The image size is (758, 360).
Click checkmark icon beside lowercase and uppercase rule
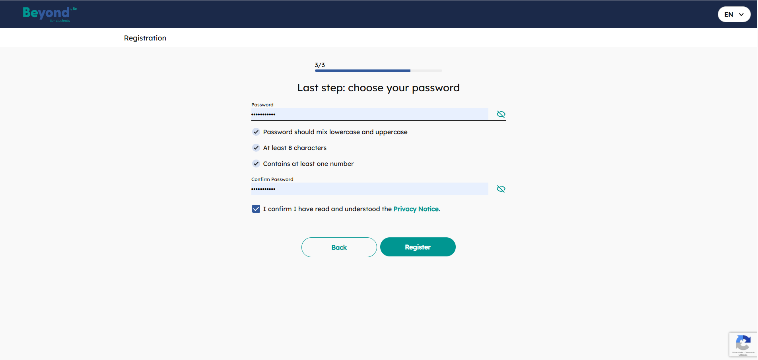click(x=256, y=132)
